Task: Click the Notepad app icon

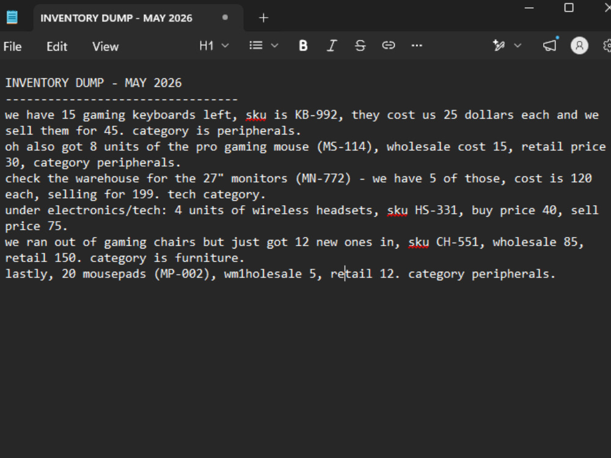Action: coord(12,18)
